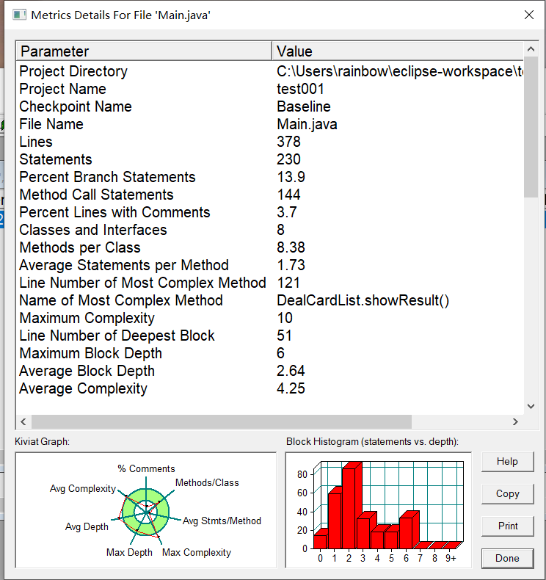Click the Avg Complexity axis label
This screenshot has width=546, height=580.
coord(83,489)
